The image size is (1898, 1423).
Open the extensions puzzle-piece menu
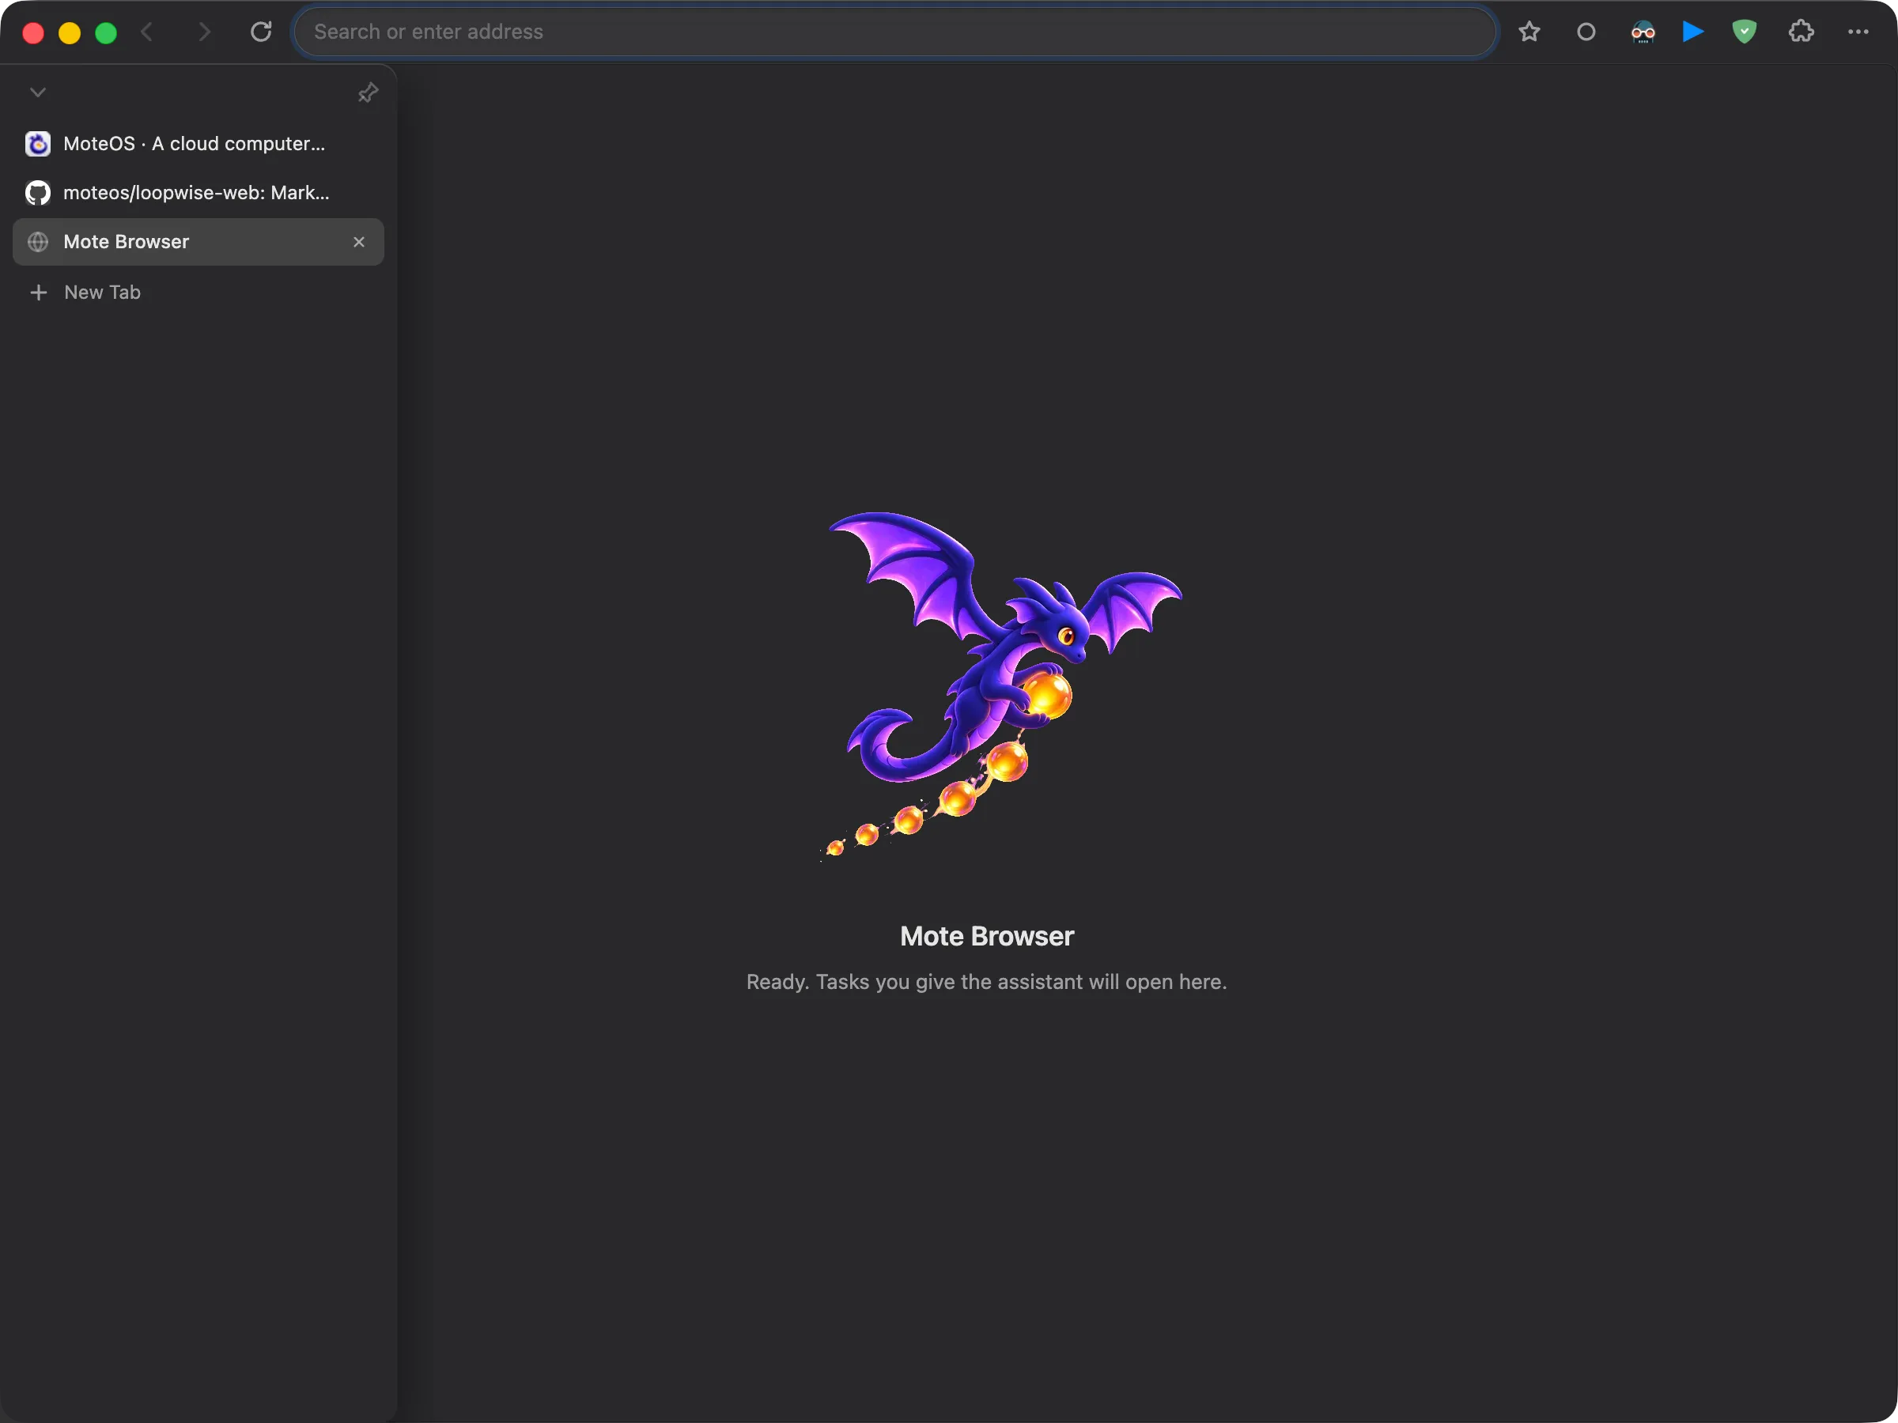pos(1801,32)
